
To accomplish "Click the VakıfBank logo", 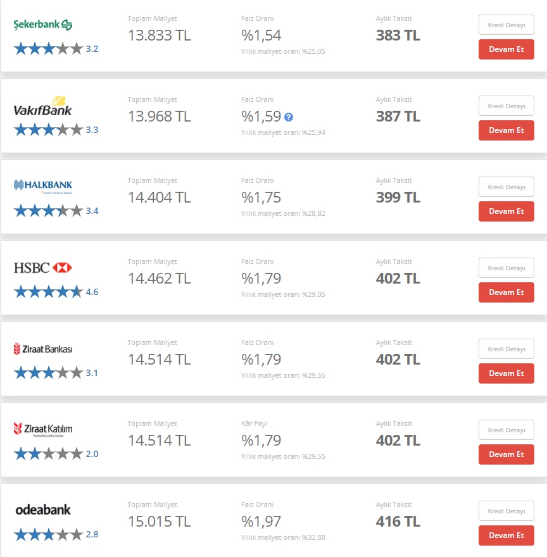I will point(42,106).
